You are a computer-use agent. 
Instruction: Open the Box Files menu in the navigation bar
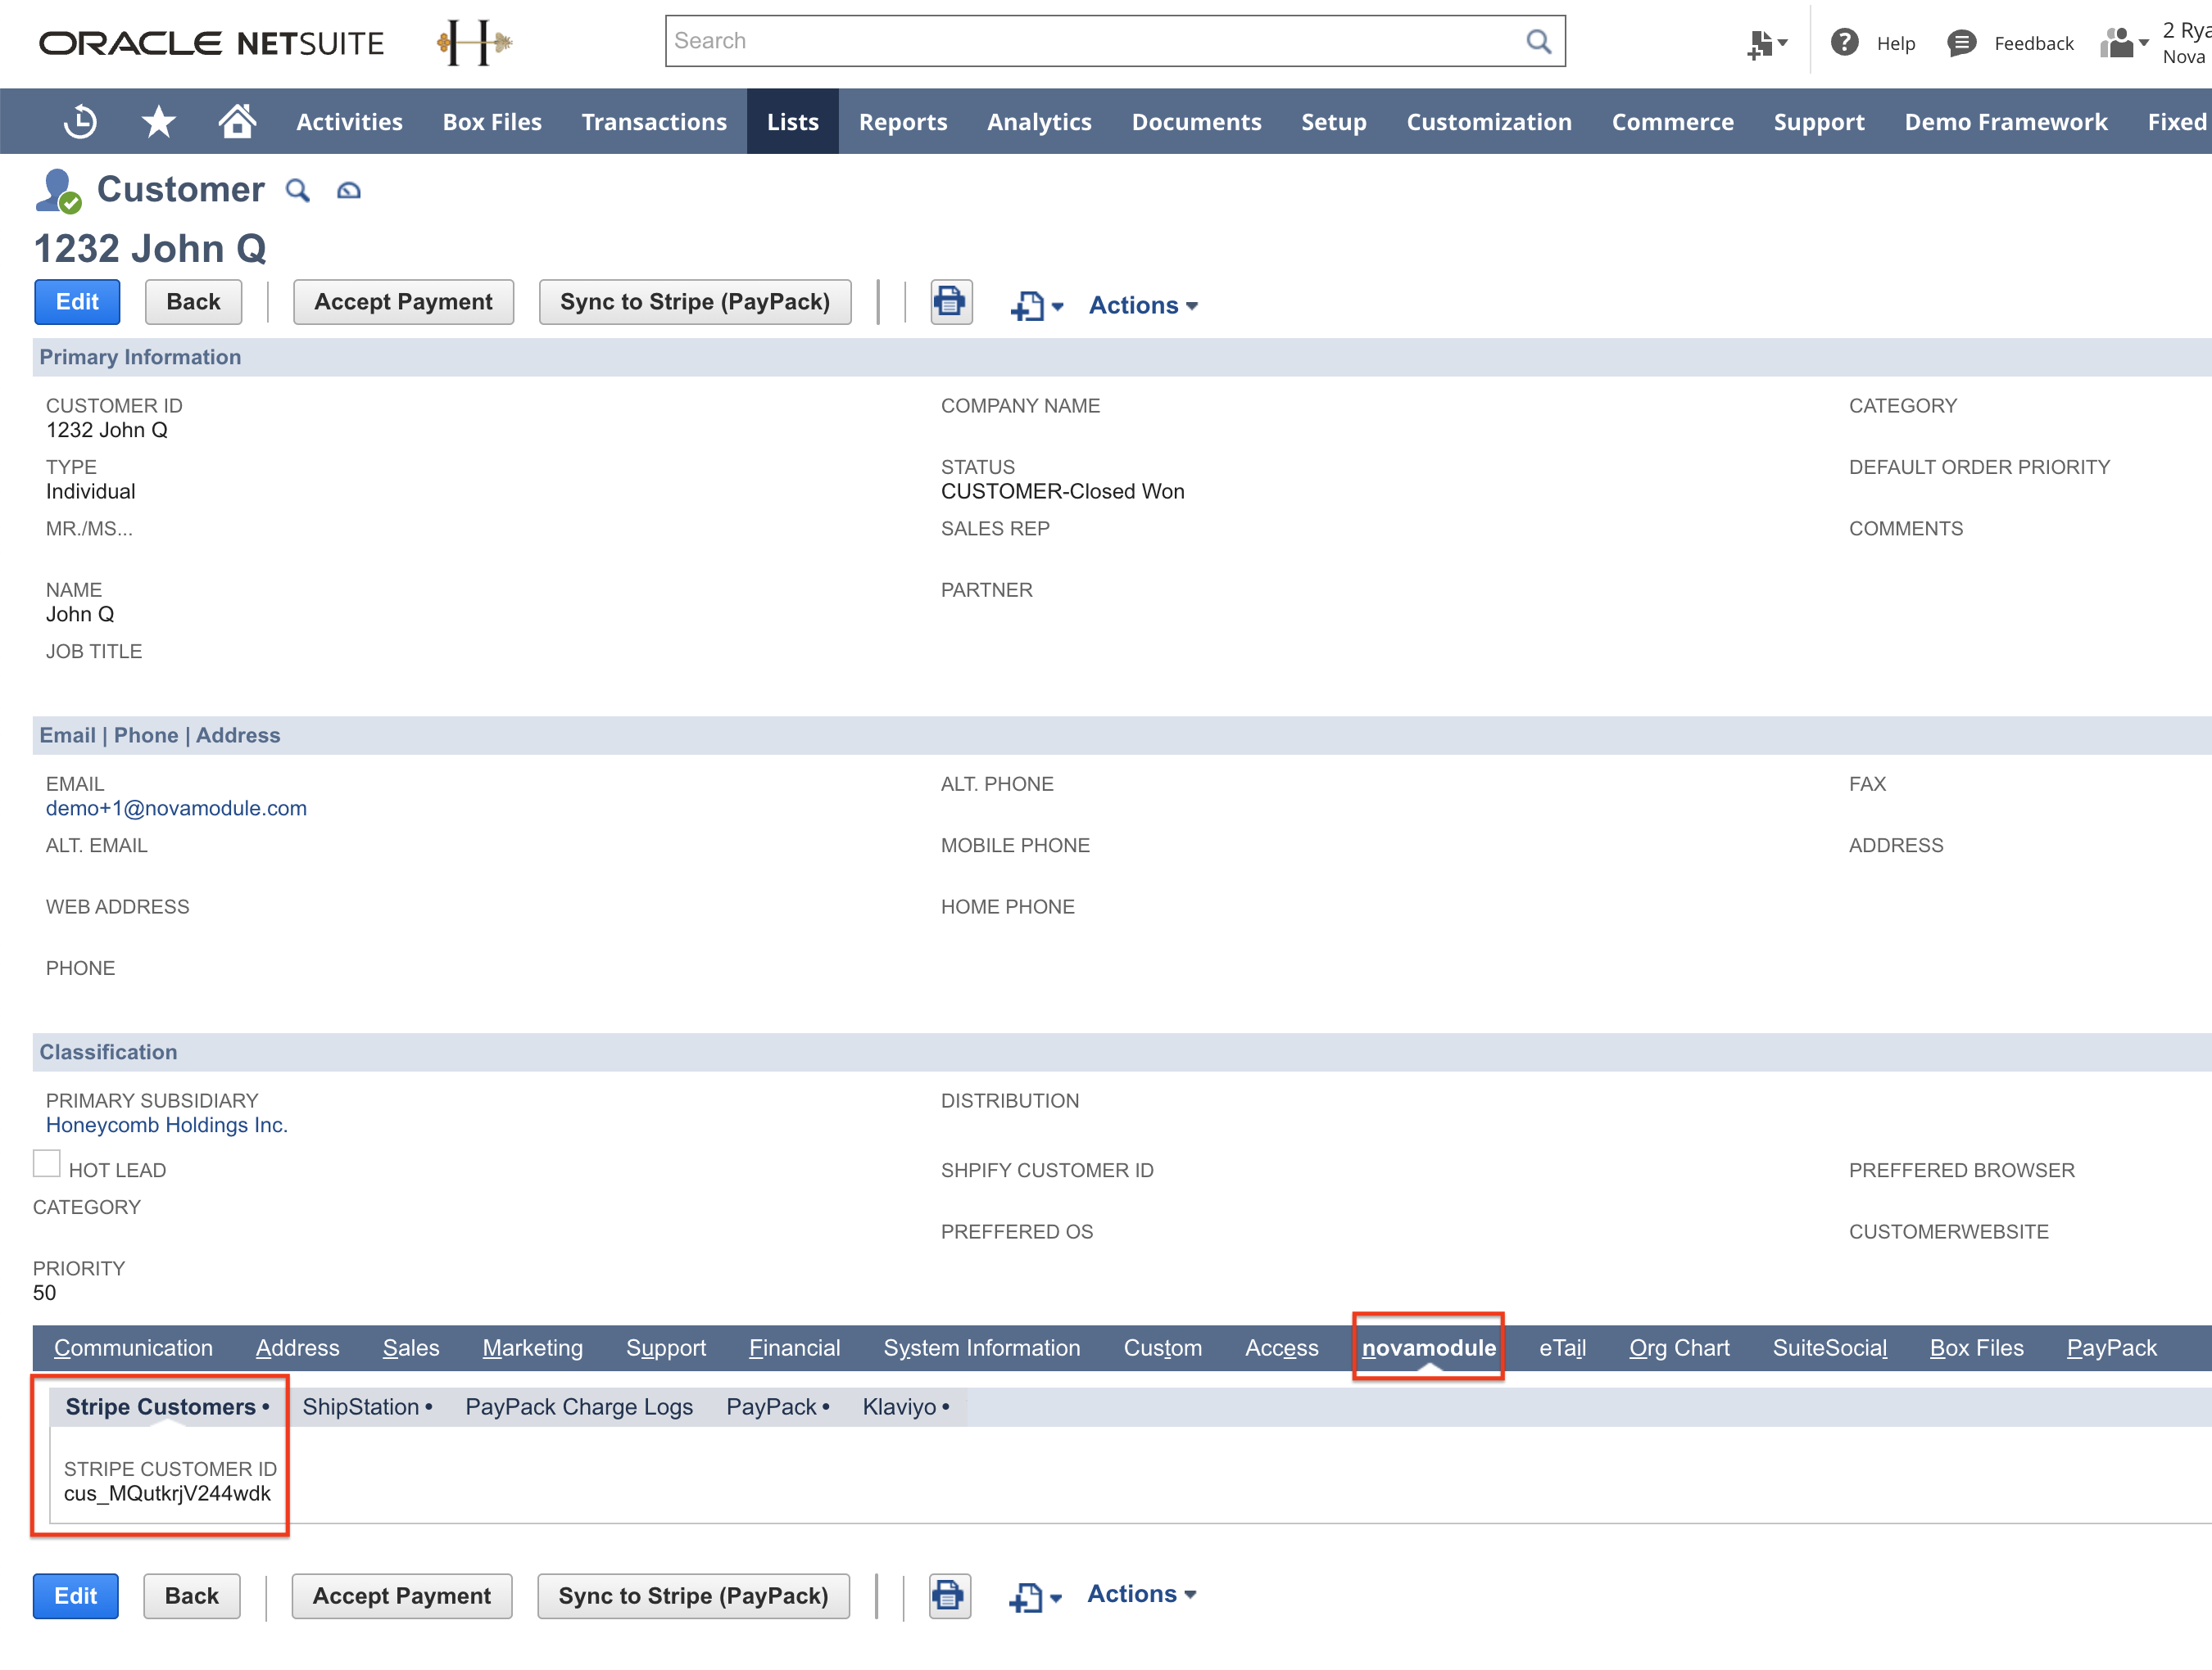pyautogui.click(x=492, y=122)
